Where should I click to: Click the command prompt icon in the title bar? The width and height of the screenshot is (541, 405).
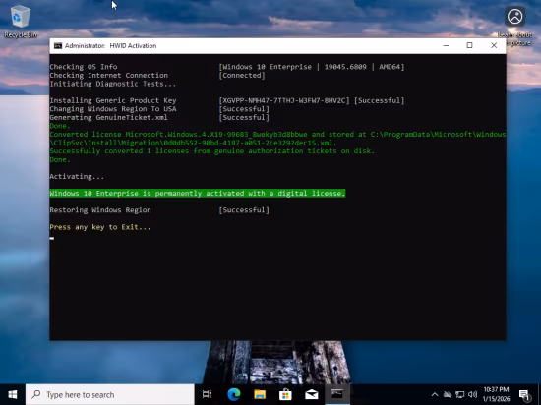tap(58, 46)
